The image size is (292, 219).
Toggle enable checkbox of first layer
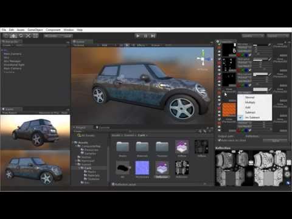click(x=219, y=44)
